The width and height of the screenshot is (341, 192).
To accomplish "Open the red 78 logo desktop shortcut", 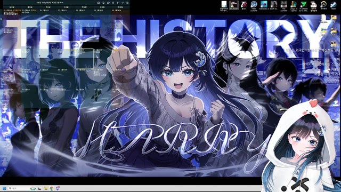I will click(244, 6).
